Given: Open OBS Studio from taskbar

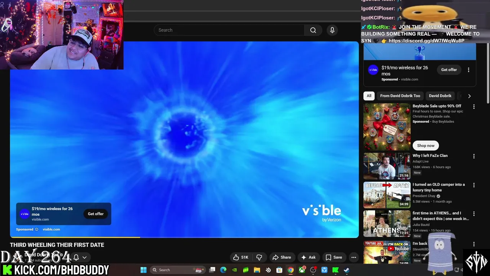Looking at the screenshot, I should pos(313,270).
